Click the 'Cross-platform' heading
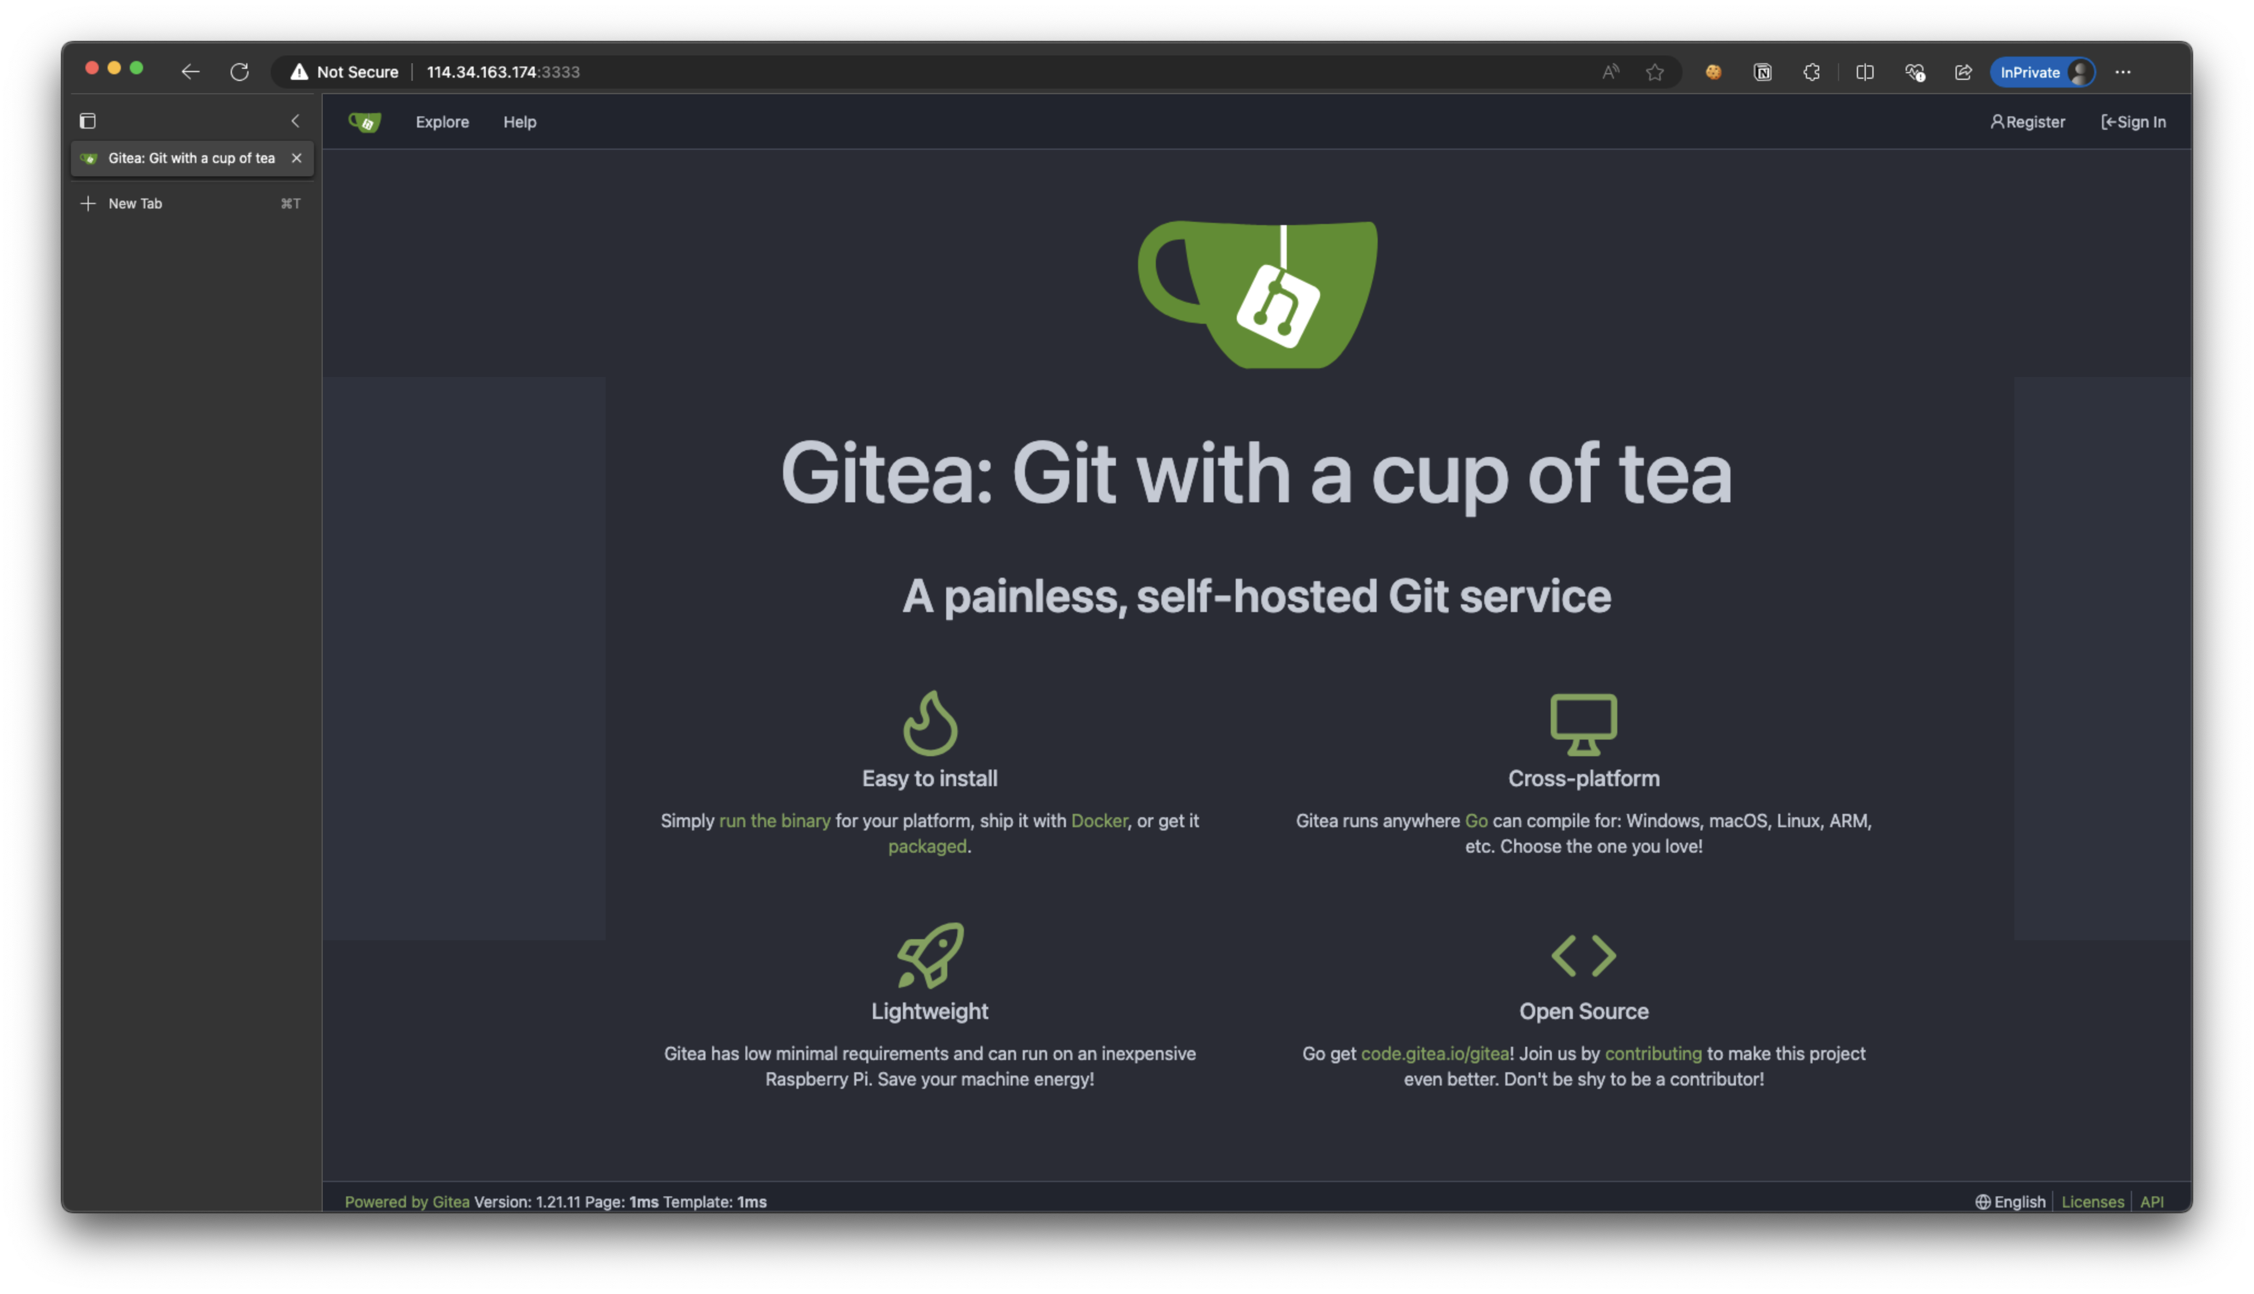Screen dimensions: 2254x1294 coord(1583,778)
